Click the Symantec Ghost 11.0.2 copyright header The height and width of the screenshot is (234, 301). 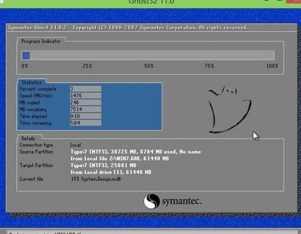(128, 28)
